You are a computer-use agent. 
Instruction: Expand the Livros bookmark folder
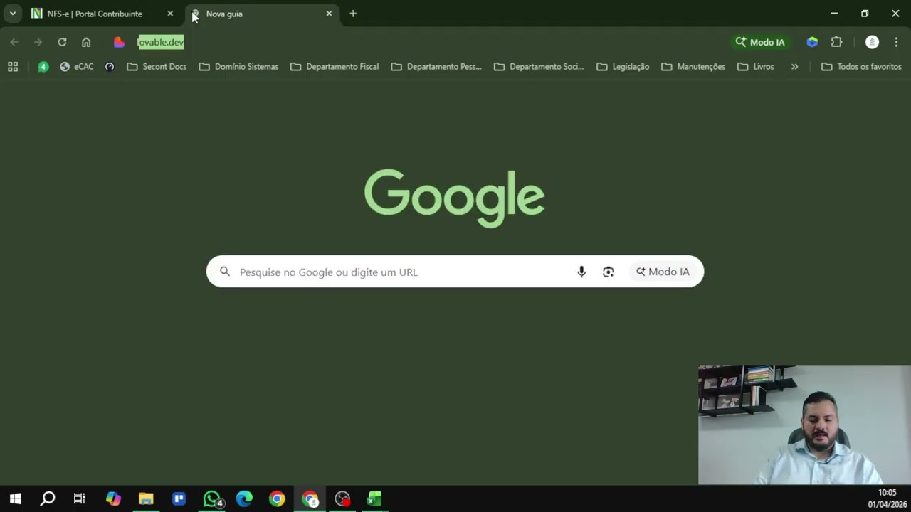tap(755, 66)
